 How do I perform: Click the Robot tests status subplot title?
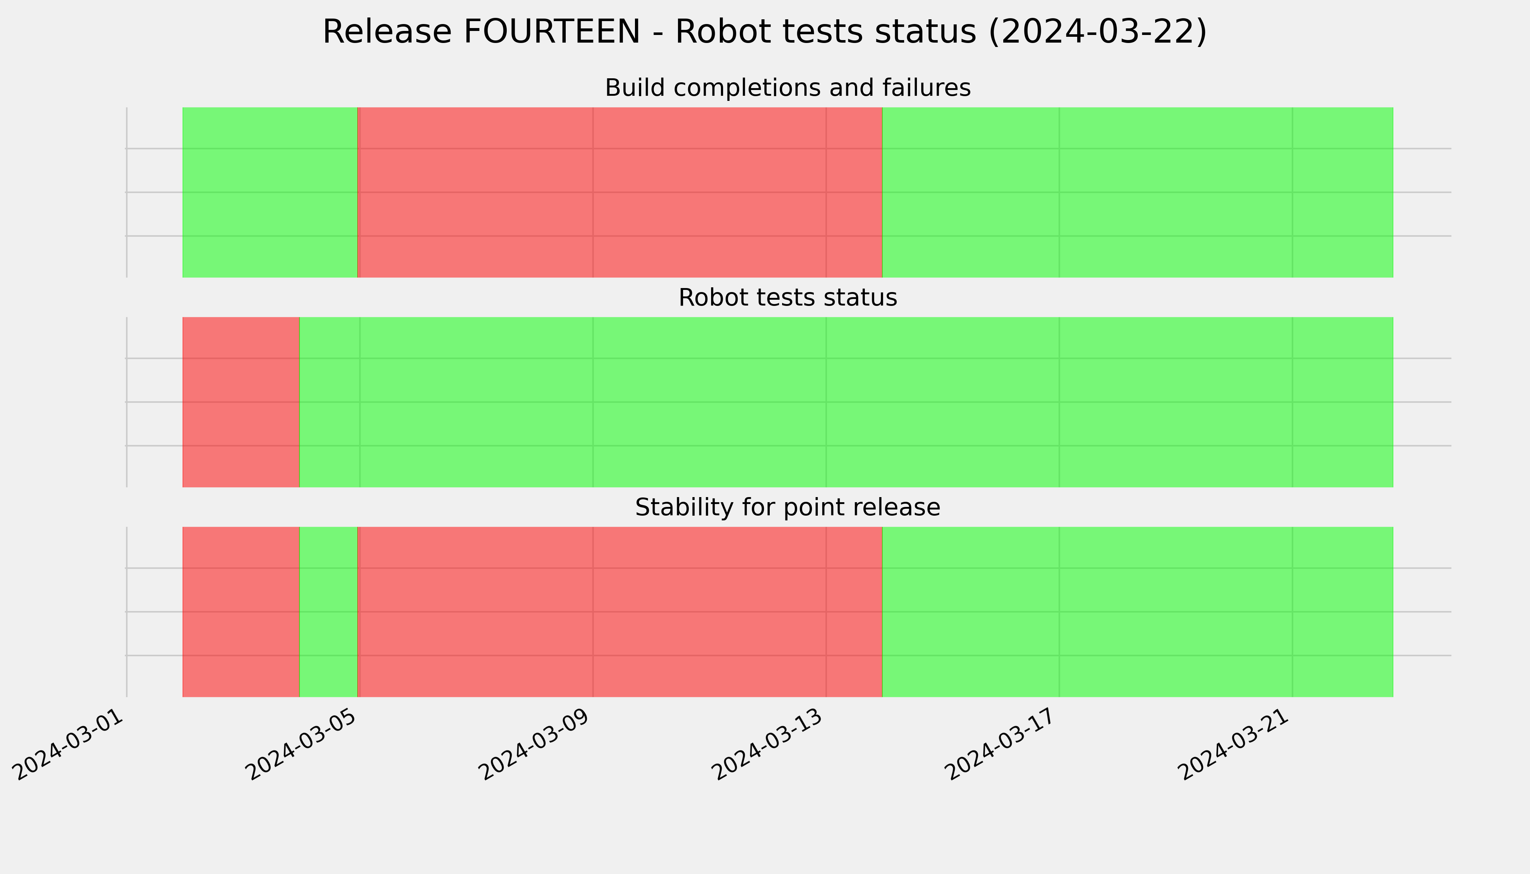[787, 298]
